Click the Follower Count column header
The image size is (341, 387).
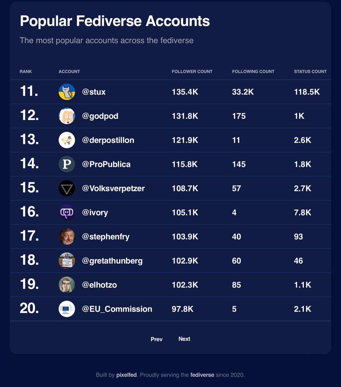(192, 71)
